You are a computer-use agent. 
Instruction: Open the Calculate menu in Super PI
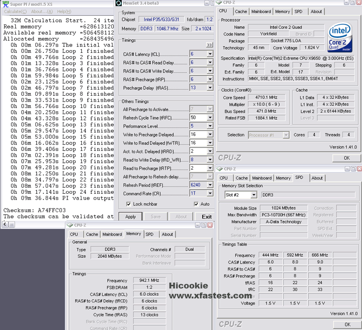[15, 12]
